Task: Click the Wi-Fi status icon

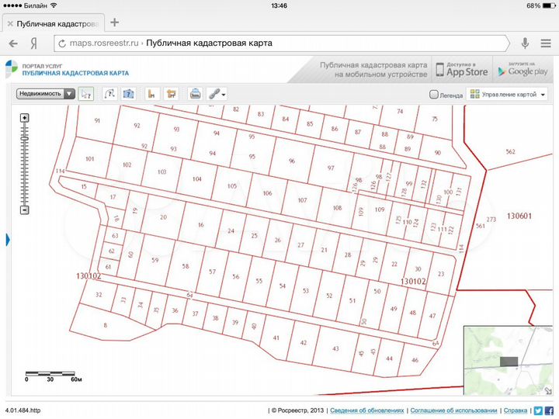Action: (54, 5)
